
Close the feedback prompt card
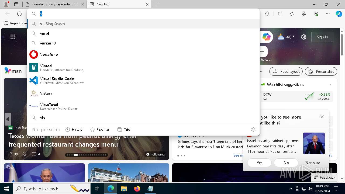pos(322,117)
